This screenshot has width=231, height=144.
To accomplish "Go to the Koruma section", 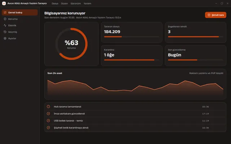I will tap(20, 19).
